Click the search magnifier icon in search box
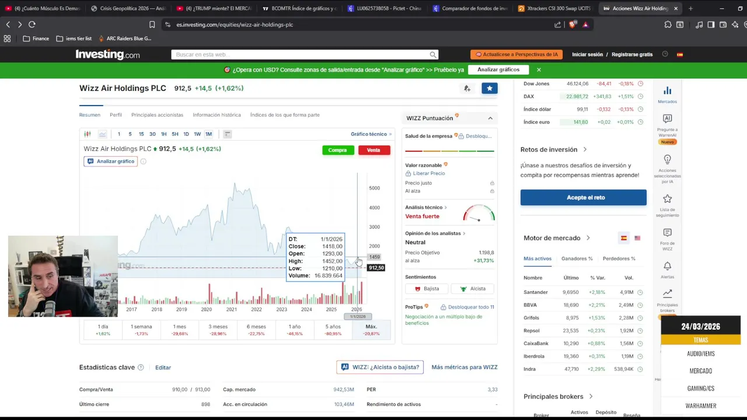The height and width of the screenshot is (420, 747). [433, 54]
